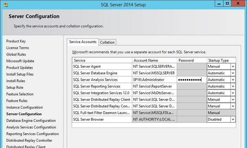247x148 pixels.
Task: Open Startup Type dropdown for Distributed Replay Controller
Action: (x=233, y=106)
